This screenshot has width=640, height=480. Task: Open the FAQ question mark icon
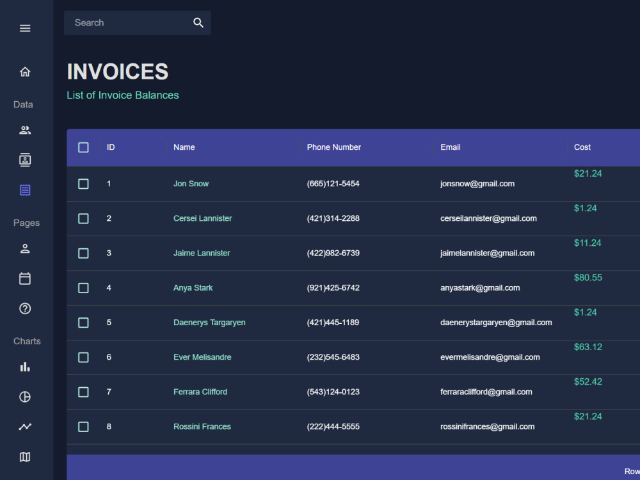pyautogui.click(x=25, y=308)
